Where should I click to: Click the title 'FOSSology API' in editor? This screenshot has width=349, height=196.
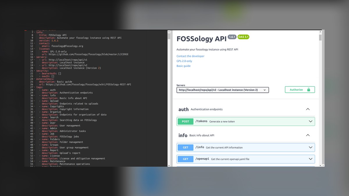tap(58, 35)
